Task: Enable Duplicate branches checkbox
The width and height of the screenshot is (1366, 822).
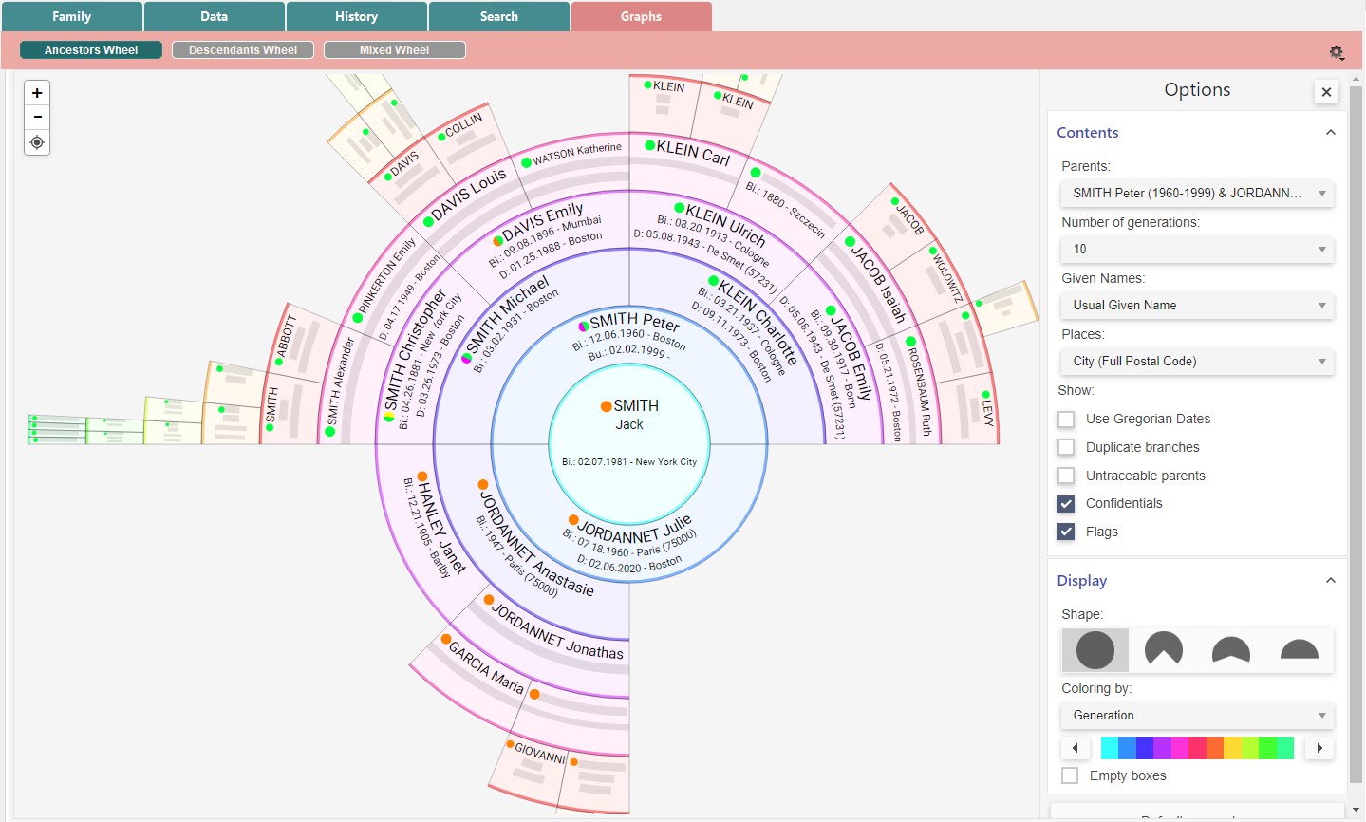Action: point(1066,447)
